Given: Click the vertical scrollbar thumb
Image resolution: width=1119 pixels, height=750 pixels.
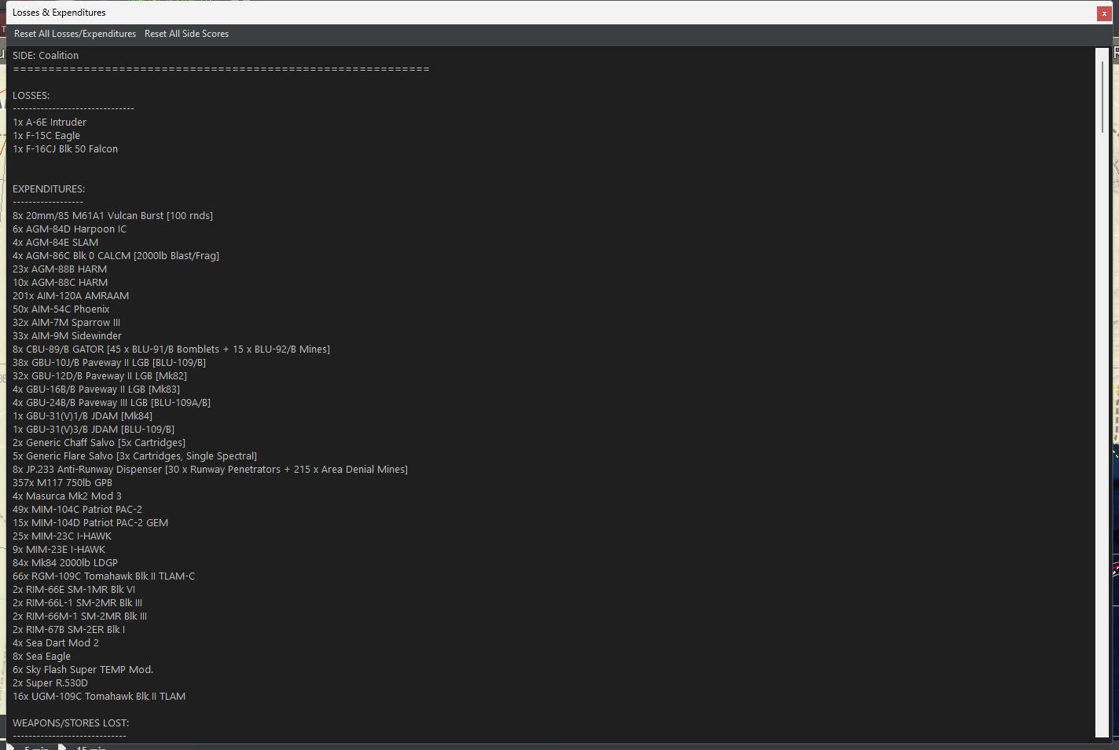Looking at the screenshot, I should pyautogui.click(x=1102, y=96).
